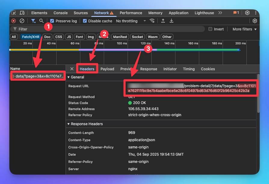Screen dimensions: 269x184
Task: Tick the Invert filter checkbox
Action: (x=210, y=29)
